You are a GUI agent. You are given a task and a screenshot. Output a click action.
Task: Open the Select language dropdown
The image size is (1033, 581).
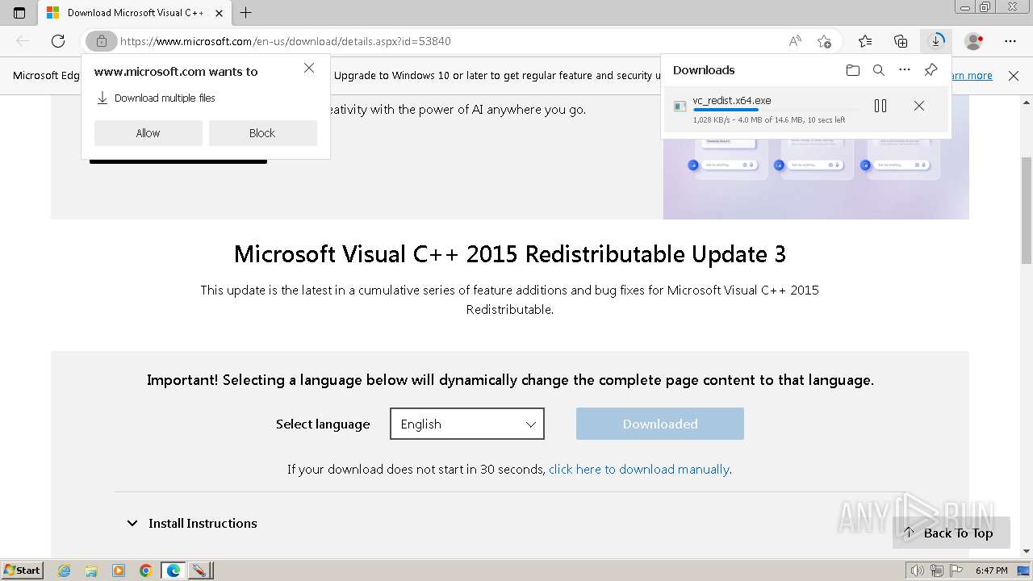[467, 424]
